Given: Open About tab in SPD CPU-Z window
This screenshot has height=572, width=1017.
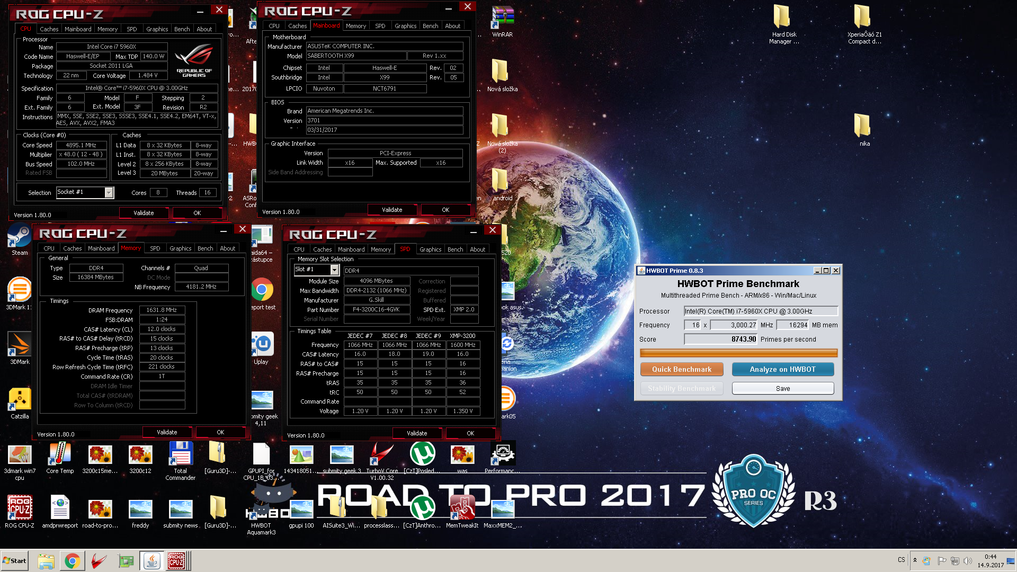Looking at the screenshot, I should 477,249.
